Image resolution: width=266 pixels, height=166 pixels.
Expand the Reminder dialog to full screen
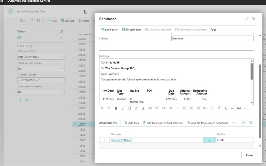point(247,19)
